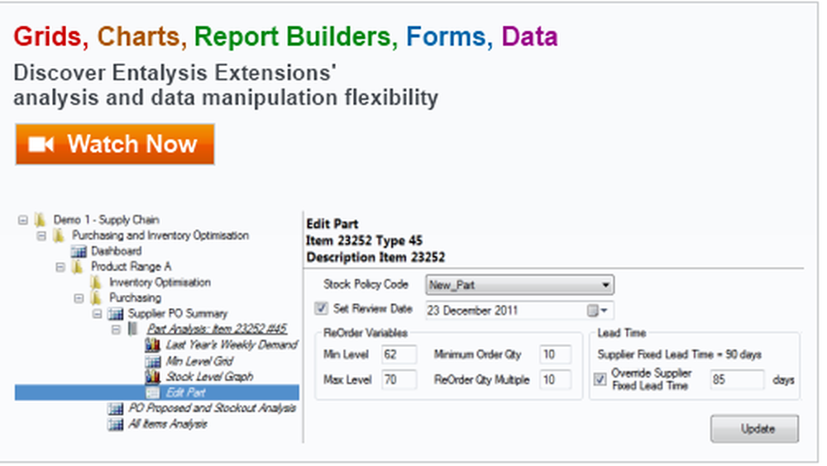Click the Edit Part form icon
Image resolution: width=827 pixels, height=466 pixels.
(152, 392)
